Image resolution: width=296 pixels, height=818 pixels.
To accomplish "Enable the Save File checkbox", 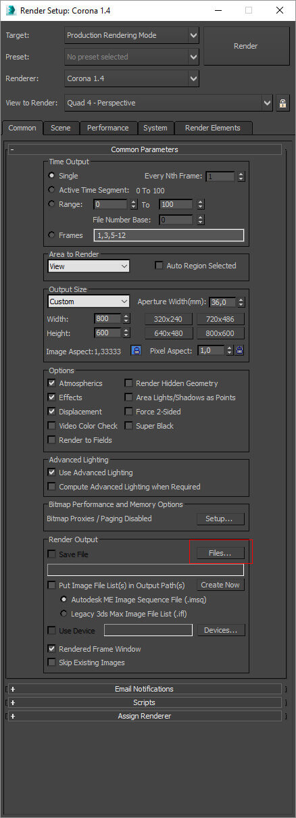I will tap(52, 554).
